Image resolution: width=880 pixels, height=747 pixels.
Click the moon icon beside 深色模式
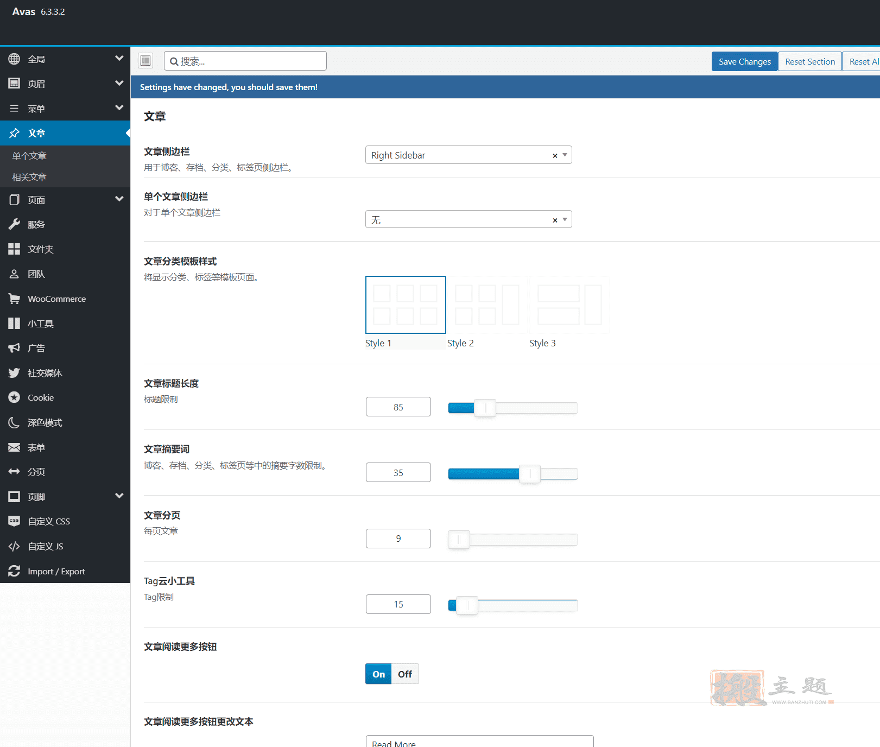click(x=14, y=422)
